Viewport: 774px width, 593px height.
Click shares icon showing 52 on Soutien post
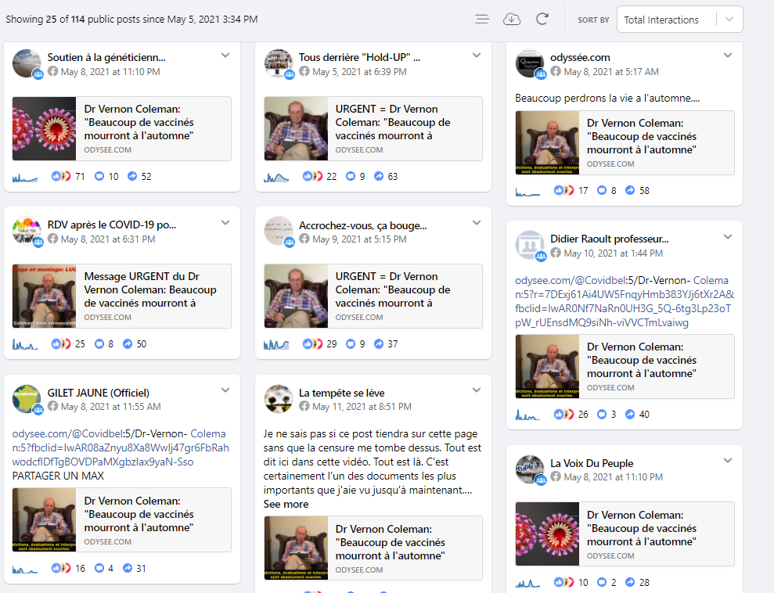coord(132,176)
